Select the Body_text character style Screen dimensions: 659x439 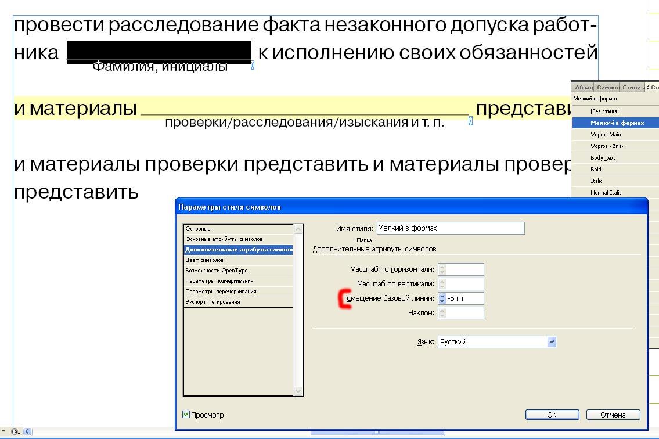tap(615, 158)
